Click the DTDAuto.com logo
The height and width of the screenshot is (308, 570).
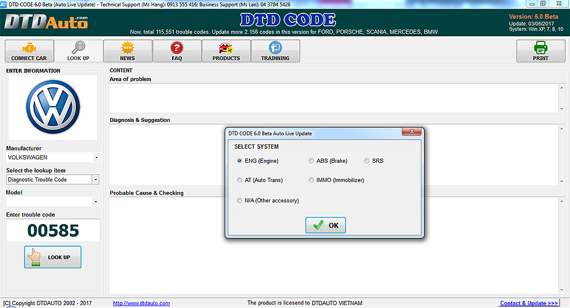pos(46,22)
